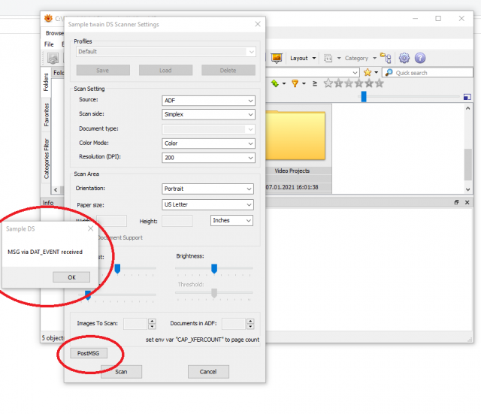This screenshot has height=414, width=481.
Task: Open the Scan side dropdown showing Simplex
Action: [x=208, y=114]
